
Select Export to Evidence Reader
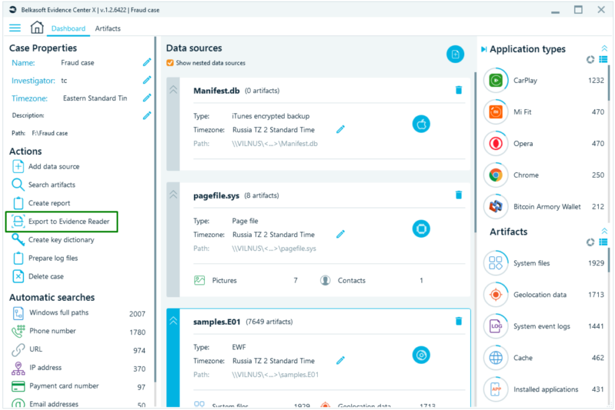(x=61, y=221)
